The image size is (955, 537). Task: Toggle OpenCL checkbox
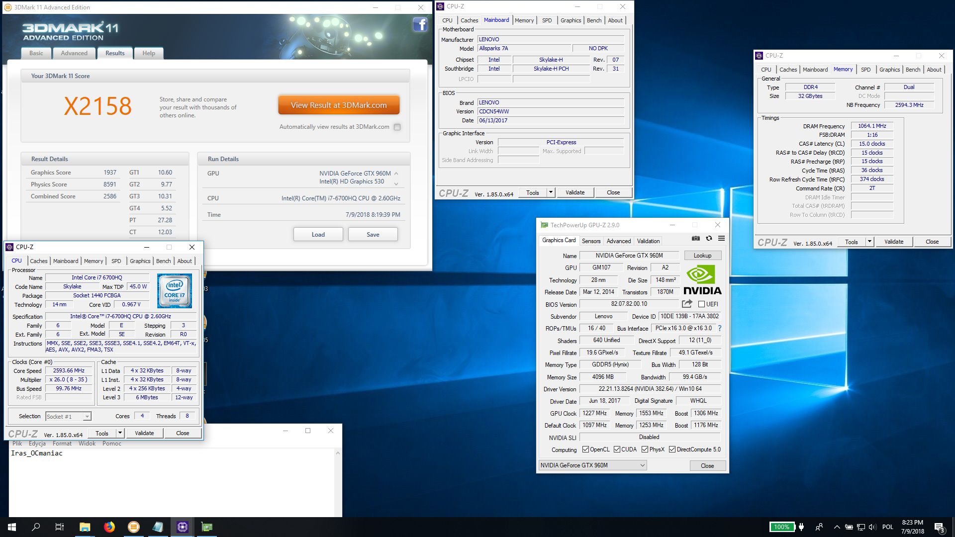coord(585,449)
